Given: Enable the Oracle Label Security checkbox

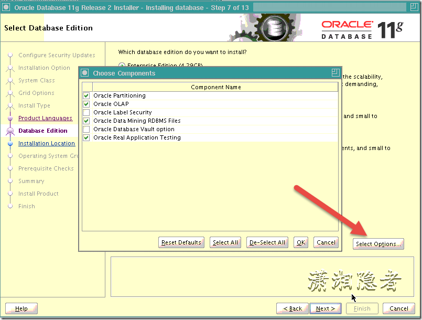Looking at the screenshot, I should click(87, 112).
